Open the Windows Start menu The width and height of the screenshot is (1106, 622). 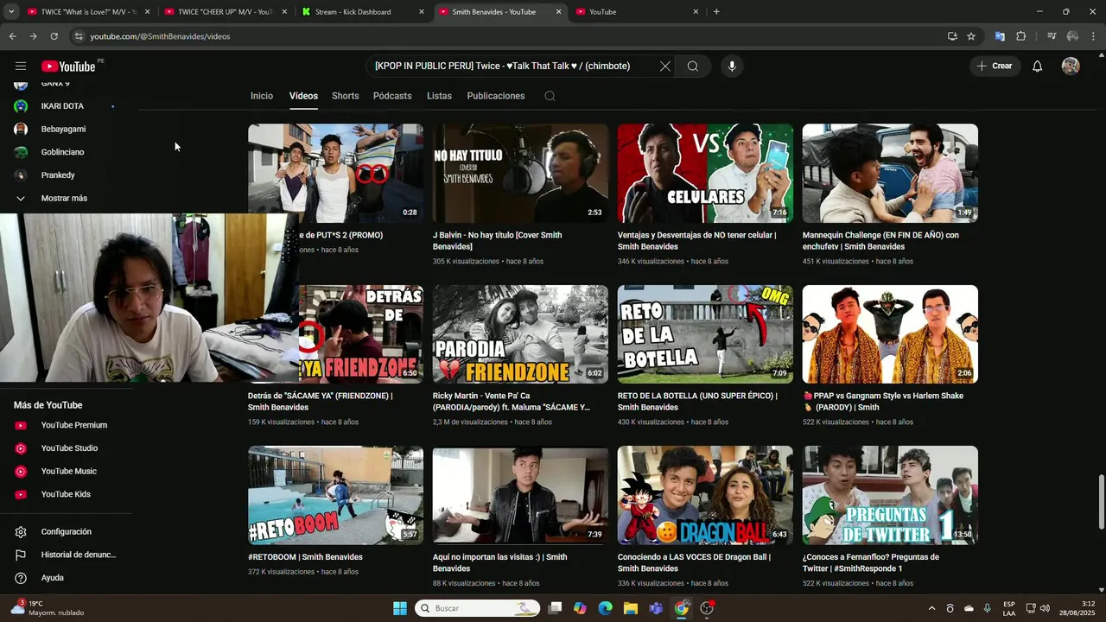click(x=400, y=608)
